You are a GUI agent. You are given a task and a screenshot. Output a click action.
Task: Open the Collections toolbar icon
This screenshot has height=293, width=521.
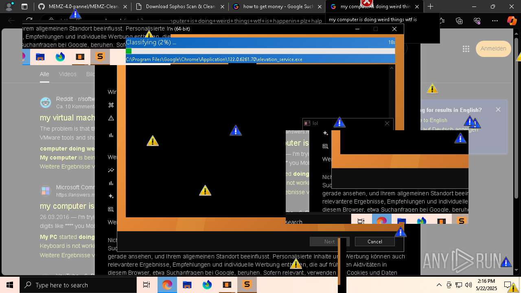[459, 21]
